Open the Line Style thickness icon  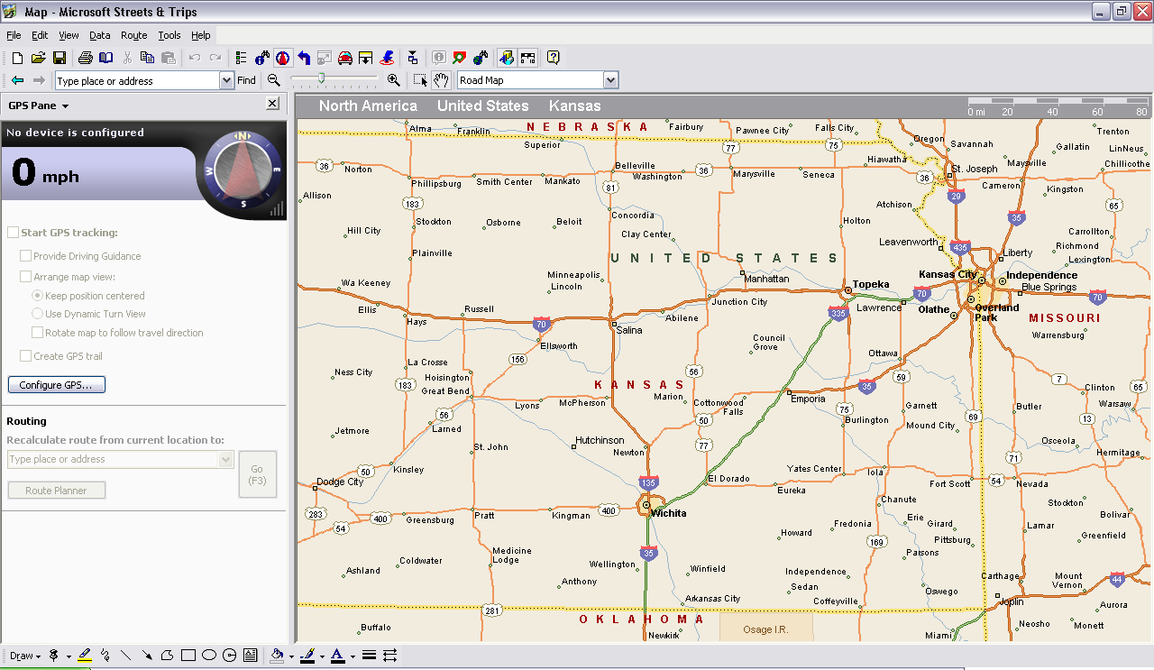pos(369,656)
